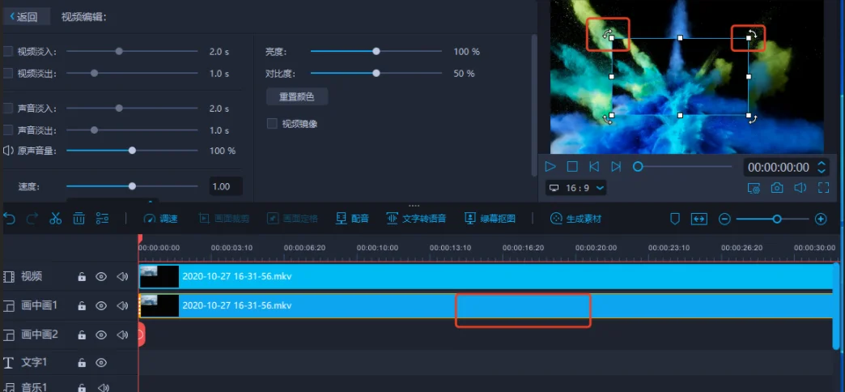Click the 调速 speed tool
This screenshot has height=392, width=845.
(160, 219)
